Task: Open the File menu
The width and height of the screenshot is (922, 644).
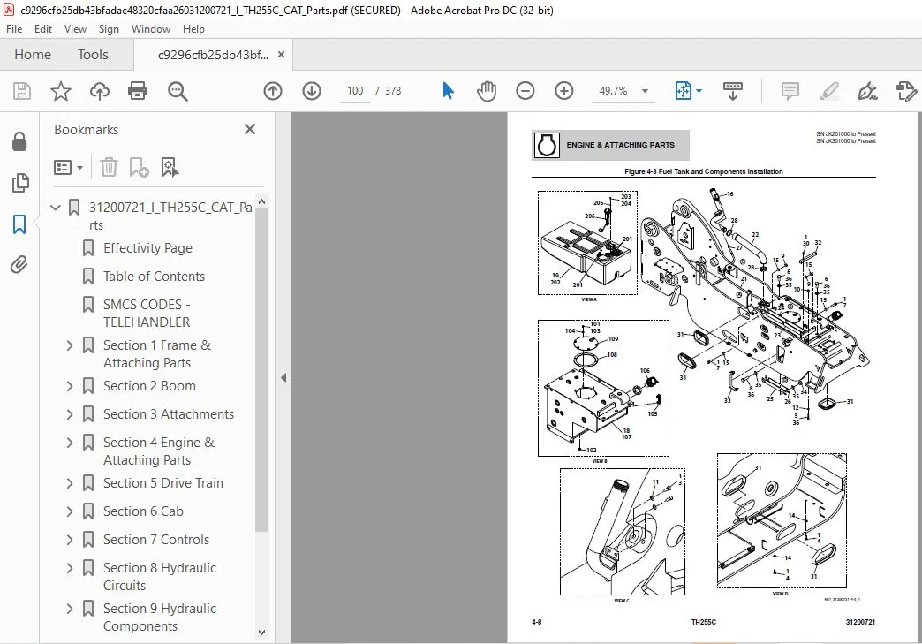Action: point(14,29)
